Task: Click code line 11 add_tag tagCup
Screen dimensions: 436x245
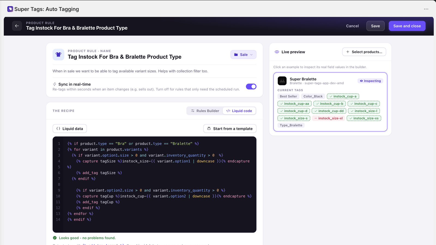Action: (98, 202)
